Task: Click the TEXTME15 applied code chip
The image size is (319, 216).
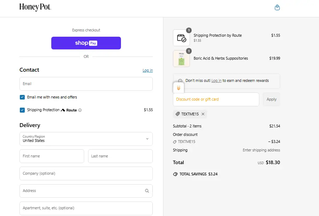Action: (x=190, y=114)
